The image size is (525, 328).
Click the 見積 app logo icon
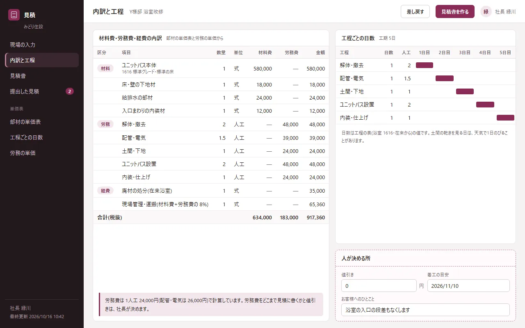[14, 15]
